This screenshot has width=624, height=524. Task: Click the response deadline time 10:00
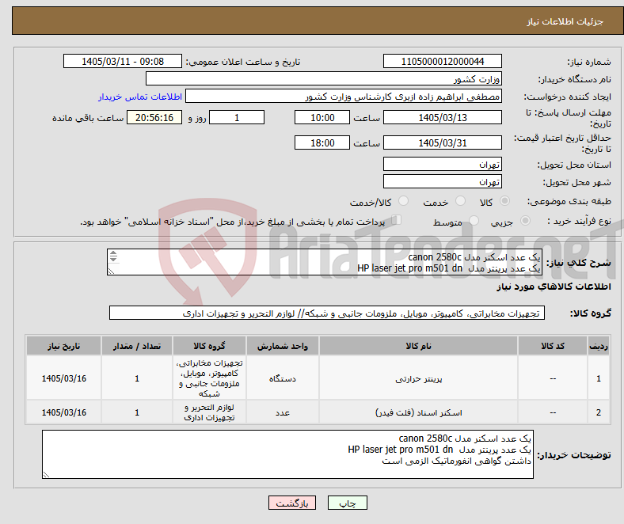(x=322, y=117)
